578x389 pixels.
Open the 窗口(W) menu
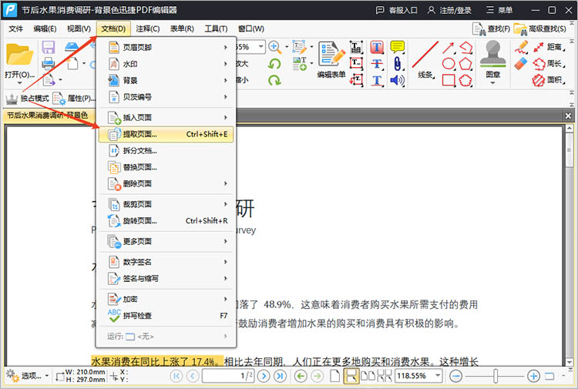click(250, 29)
